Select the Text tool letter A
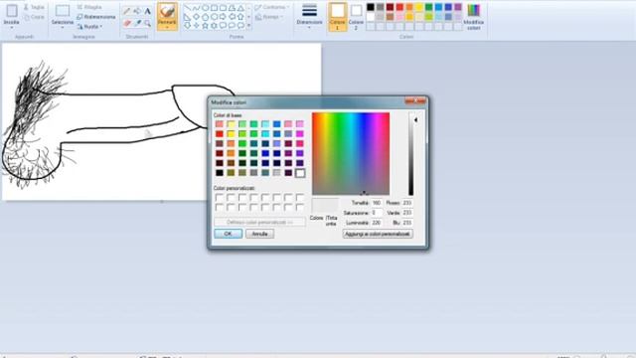Image resolution: width=636 pixels, height=358 pixels. pyautogui.click(x=148, y=11)
